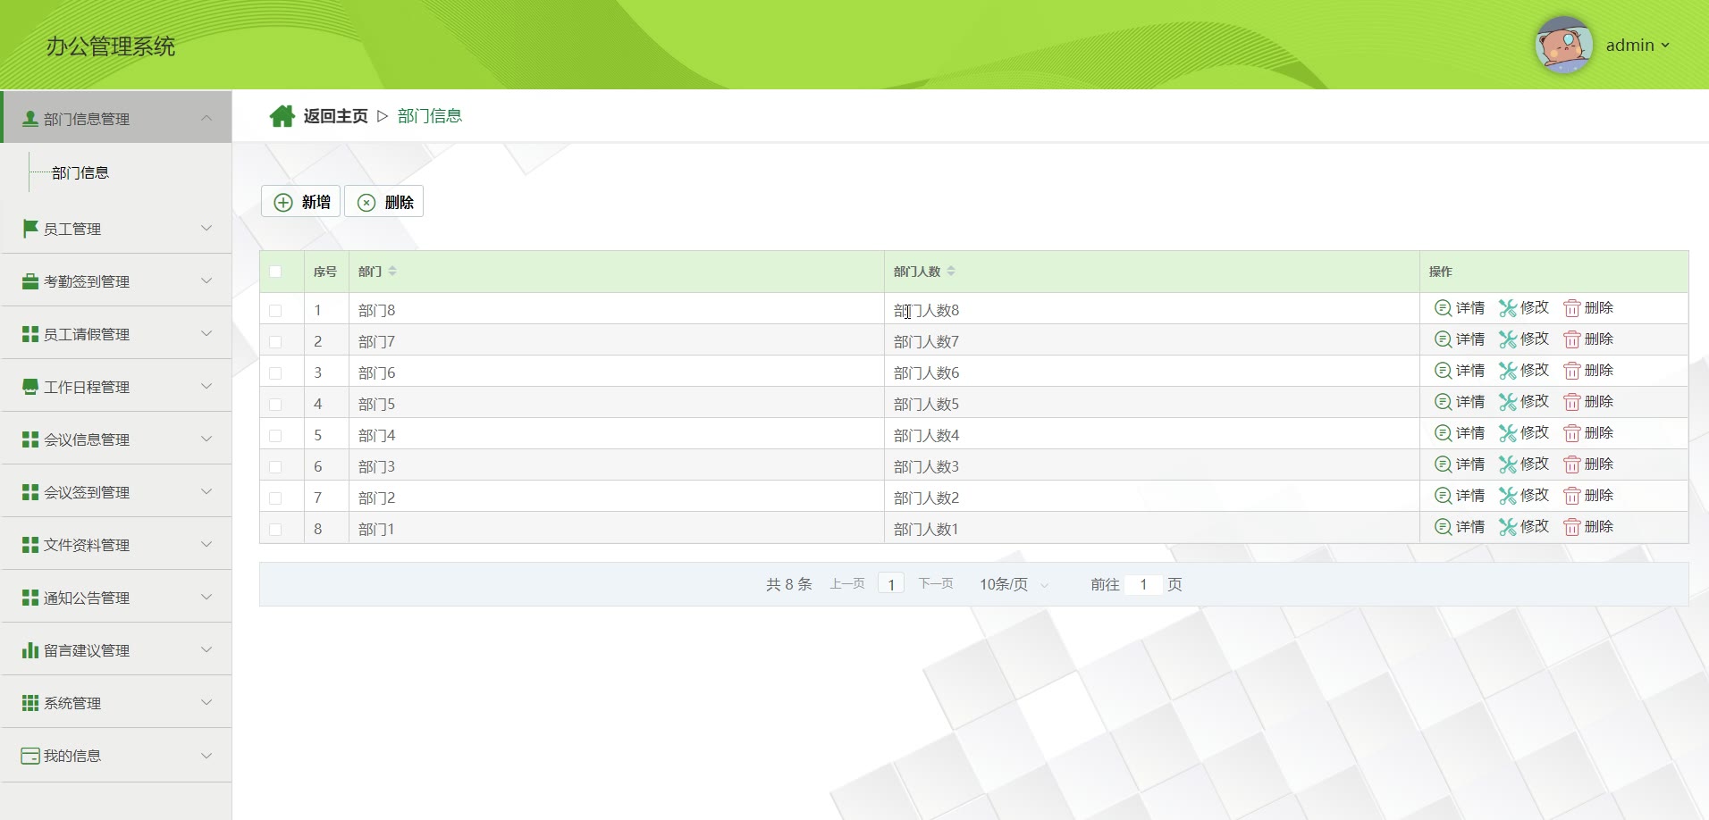Click 修改 for row 部门6
Image resolution: width=1709 pixels, height=820 pixels.
[x=1524, y=371]
